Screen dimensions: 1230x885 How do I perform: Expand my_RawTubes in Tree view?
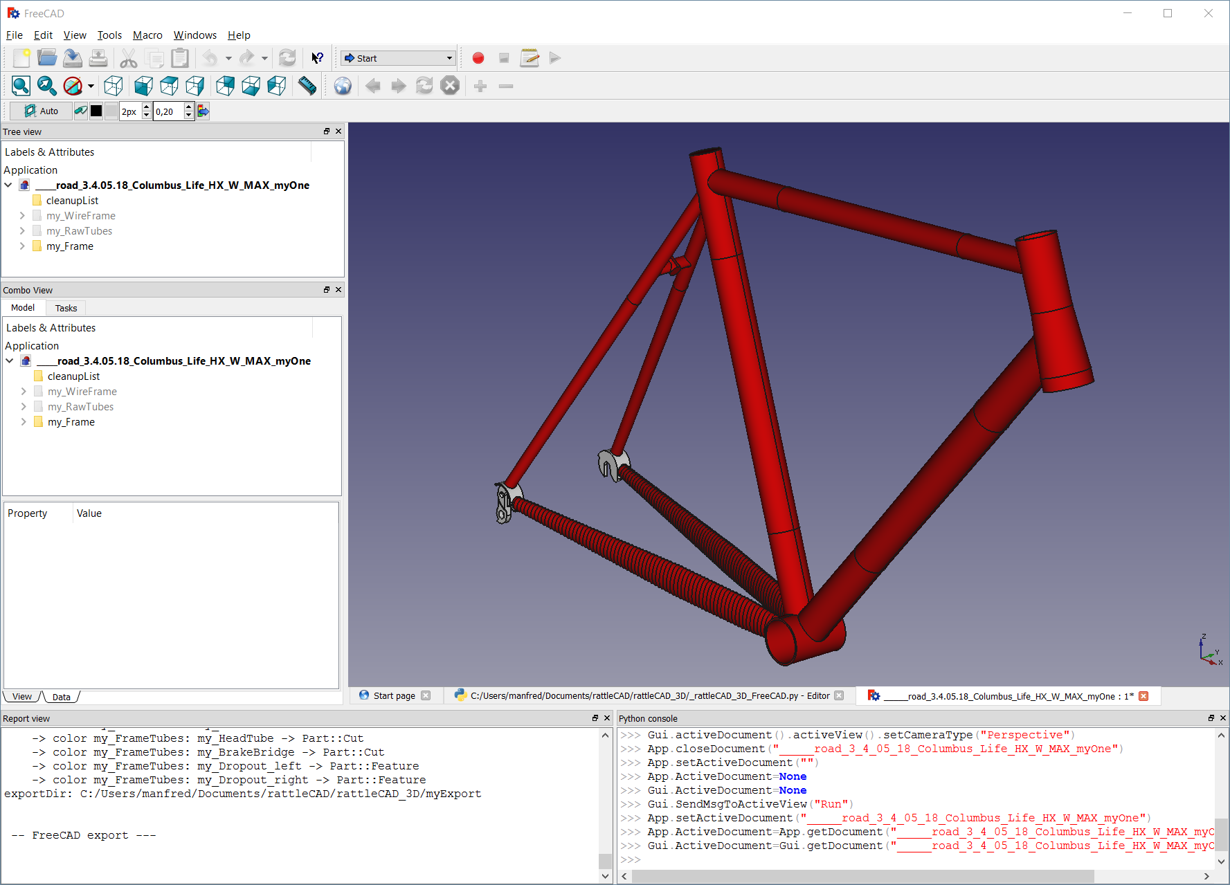pyautogui.click(x=22, y=231)
